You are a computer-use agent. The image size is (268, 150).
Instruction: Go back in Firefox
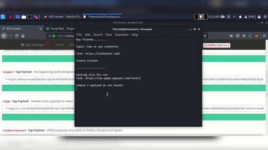tap(4, 36)
